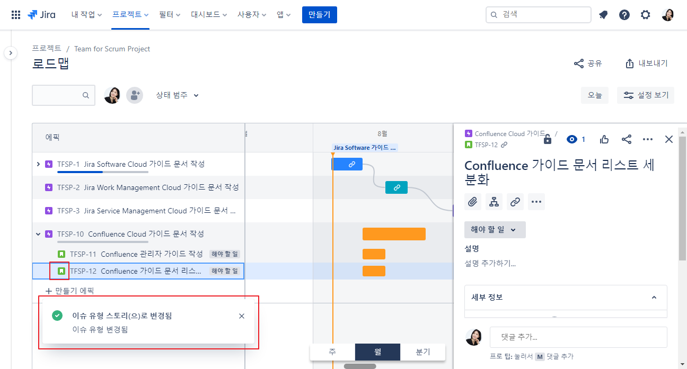Open the 상태 범주 dropdown
The width and height of the screenshot is (687, 369).
(177, 95)
